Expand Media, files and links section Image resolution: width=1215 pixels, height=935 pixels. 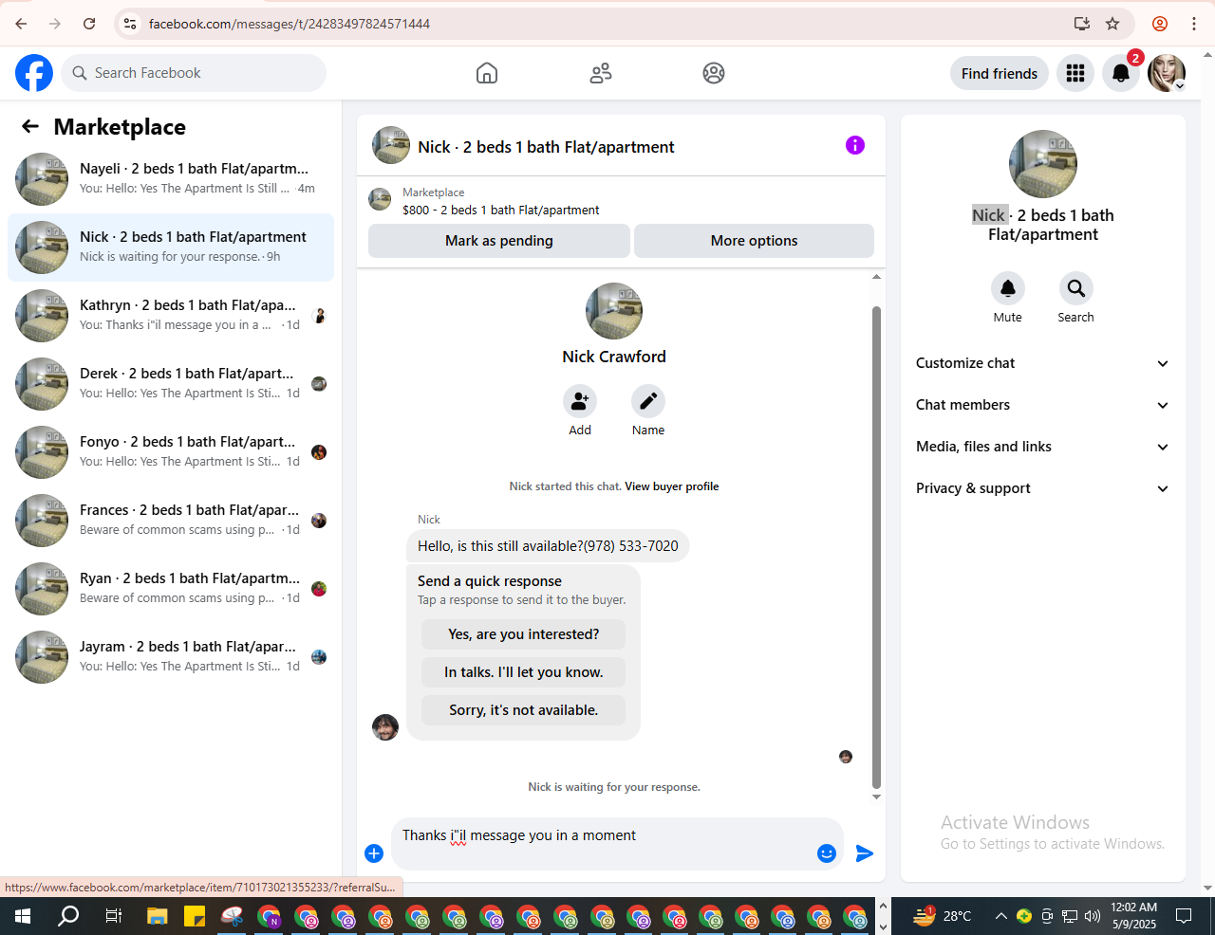pyautogui.click(x=1043, y=447)
